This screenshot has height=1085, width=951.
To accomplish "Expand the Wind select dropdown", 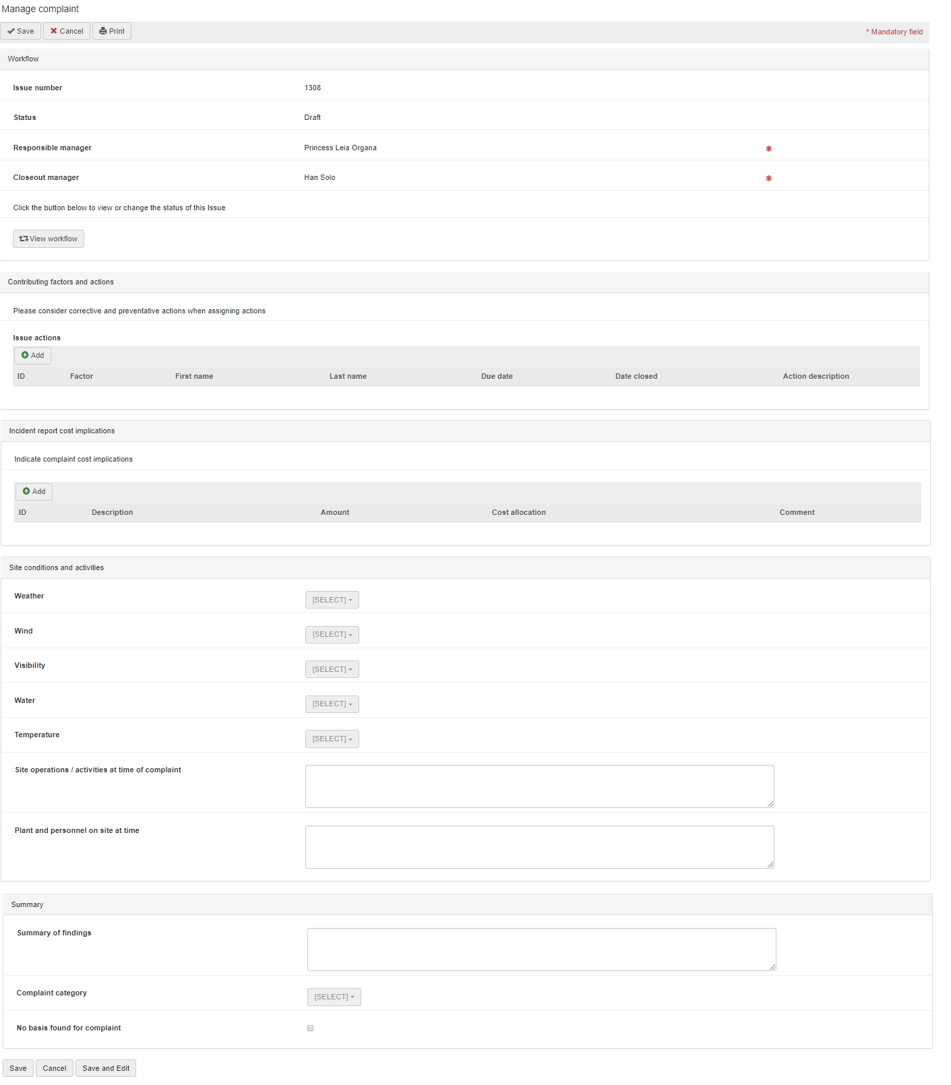I will 332,634.
